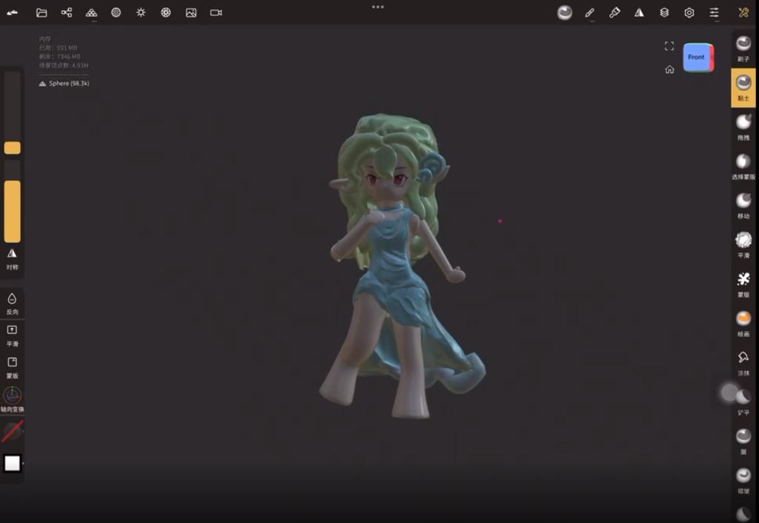
Task: Open the settings gear menu
Action: (x=689, y=13)
